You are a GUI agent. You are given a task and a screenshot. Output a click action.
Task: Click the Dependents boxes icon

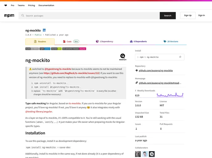(131, 41)
